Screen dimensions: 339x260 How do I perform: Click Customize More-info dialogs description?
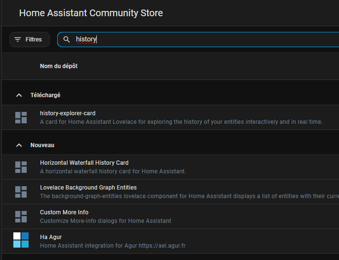105,221
